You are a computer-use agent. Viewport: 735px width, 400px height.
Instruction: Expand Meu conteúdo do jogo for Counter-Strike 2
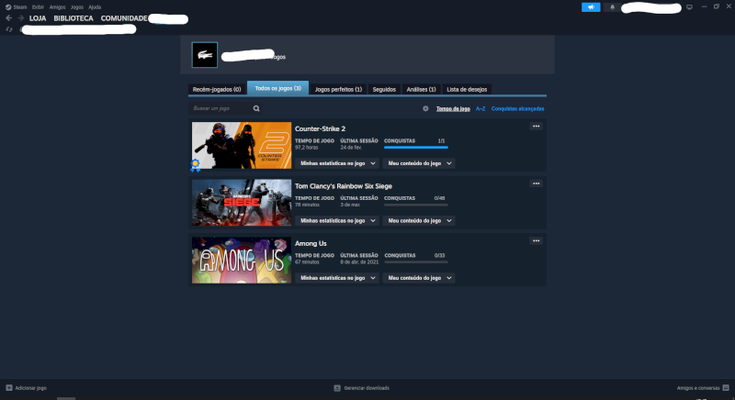click(x=419, y=163)
